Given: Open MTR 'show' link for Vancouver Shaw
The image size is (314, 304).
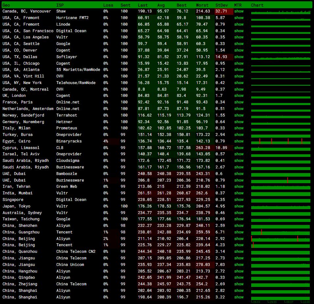Looking at the screenshot, I should pos(239,11).
